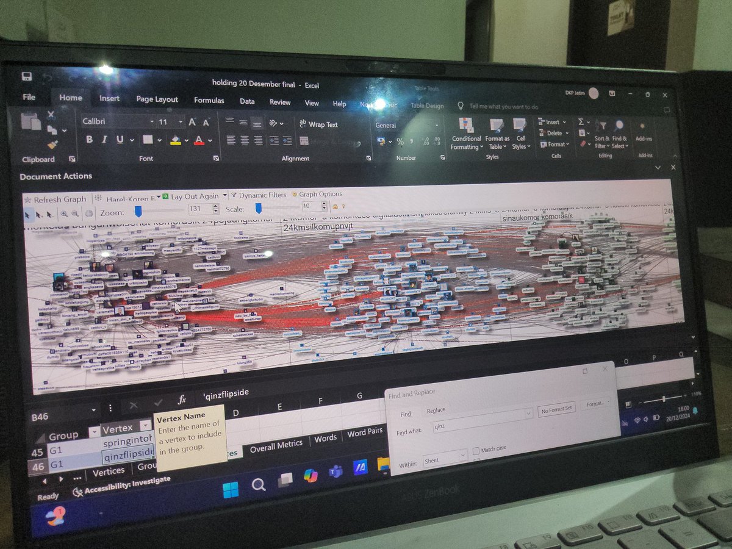The width and height of the screenshot is (732, 549).
Task: Center text horizontally in cell
Action: [244, 140]
